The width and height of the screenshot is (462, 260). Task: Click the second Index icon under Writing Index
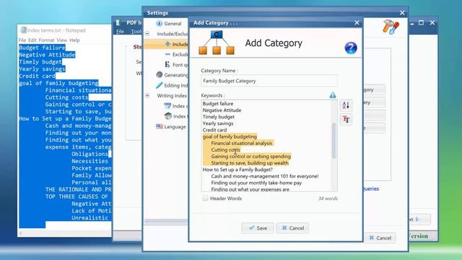(168, 116)
